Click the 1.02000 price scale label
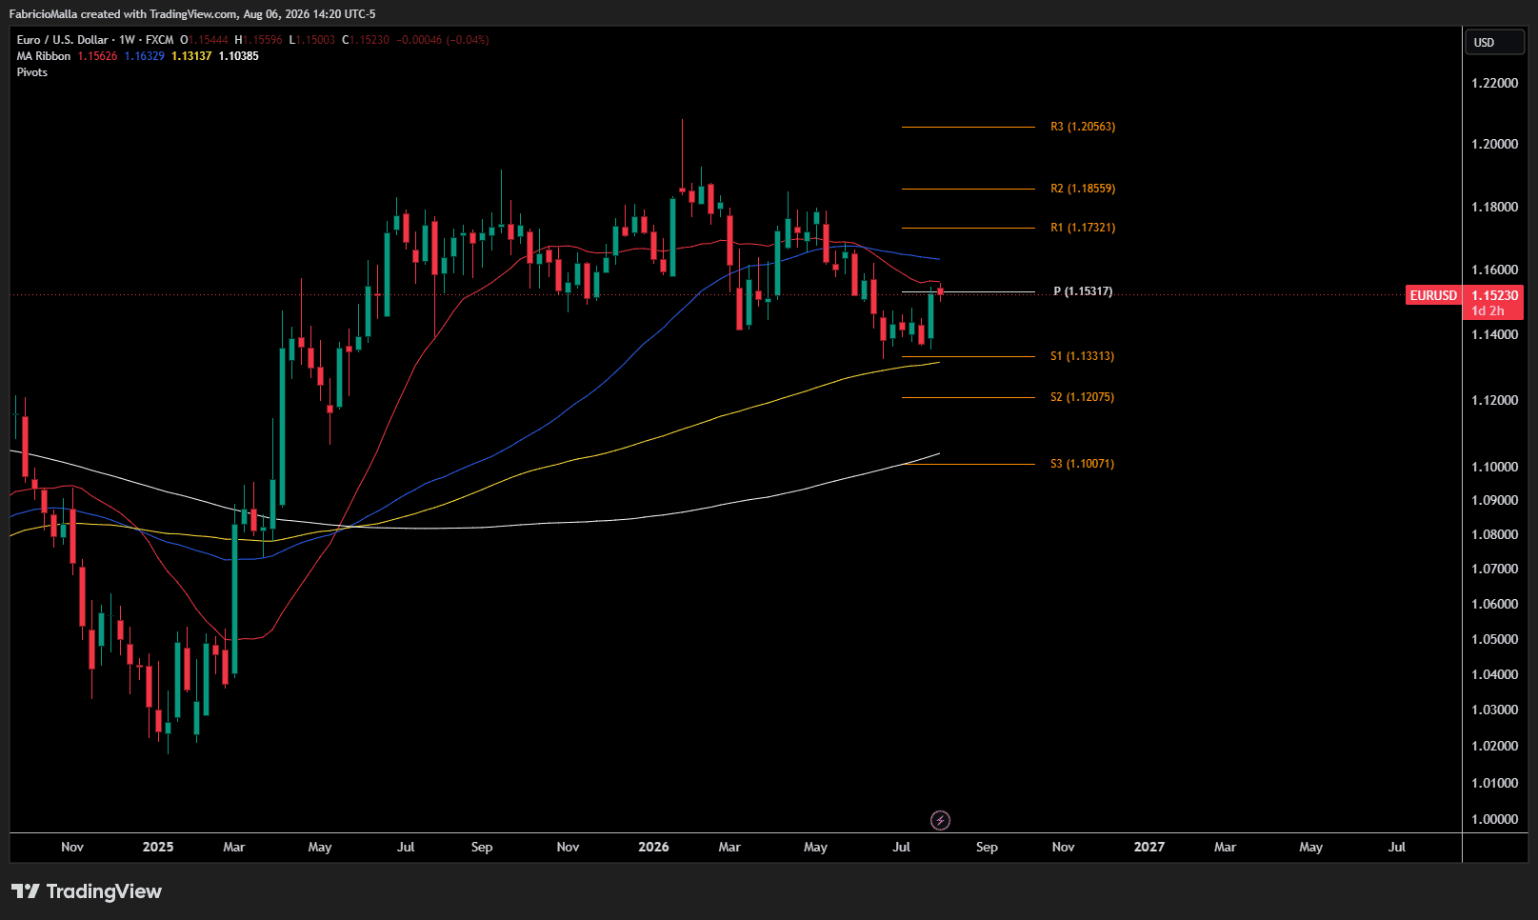 (x=1494, y=747)
